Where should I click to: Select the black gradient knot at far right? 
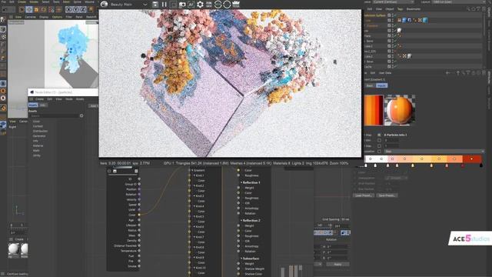pyautogui.click(x=481, y=165)
